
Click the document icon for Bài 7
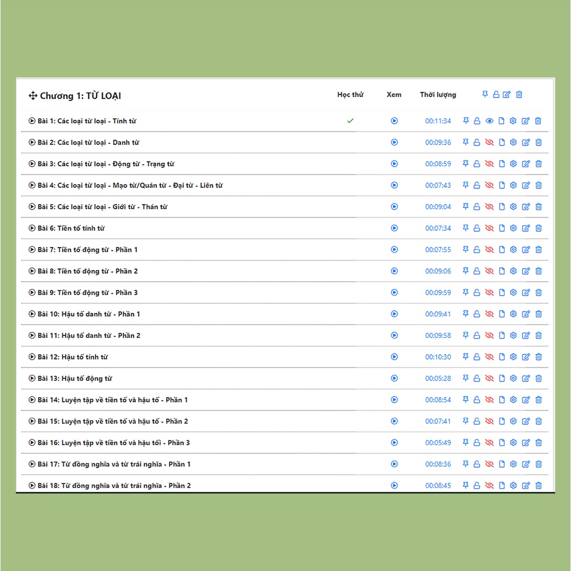(501, 250)
